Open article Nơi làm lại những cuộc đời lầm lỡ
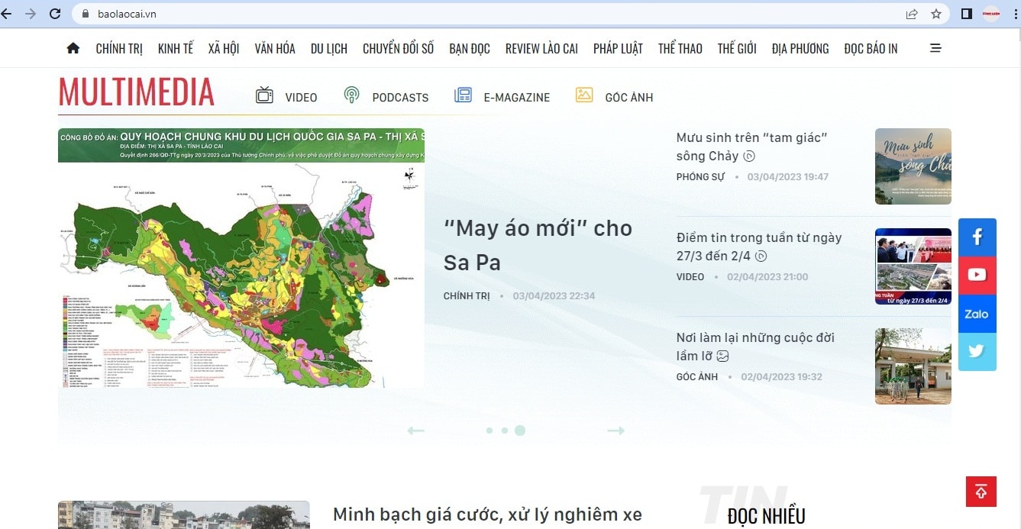Image resolution: width=1021 pixels, height=529 pixels. pyautogui.click(x=755, y=347)
